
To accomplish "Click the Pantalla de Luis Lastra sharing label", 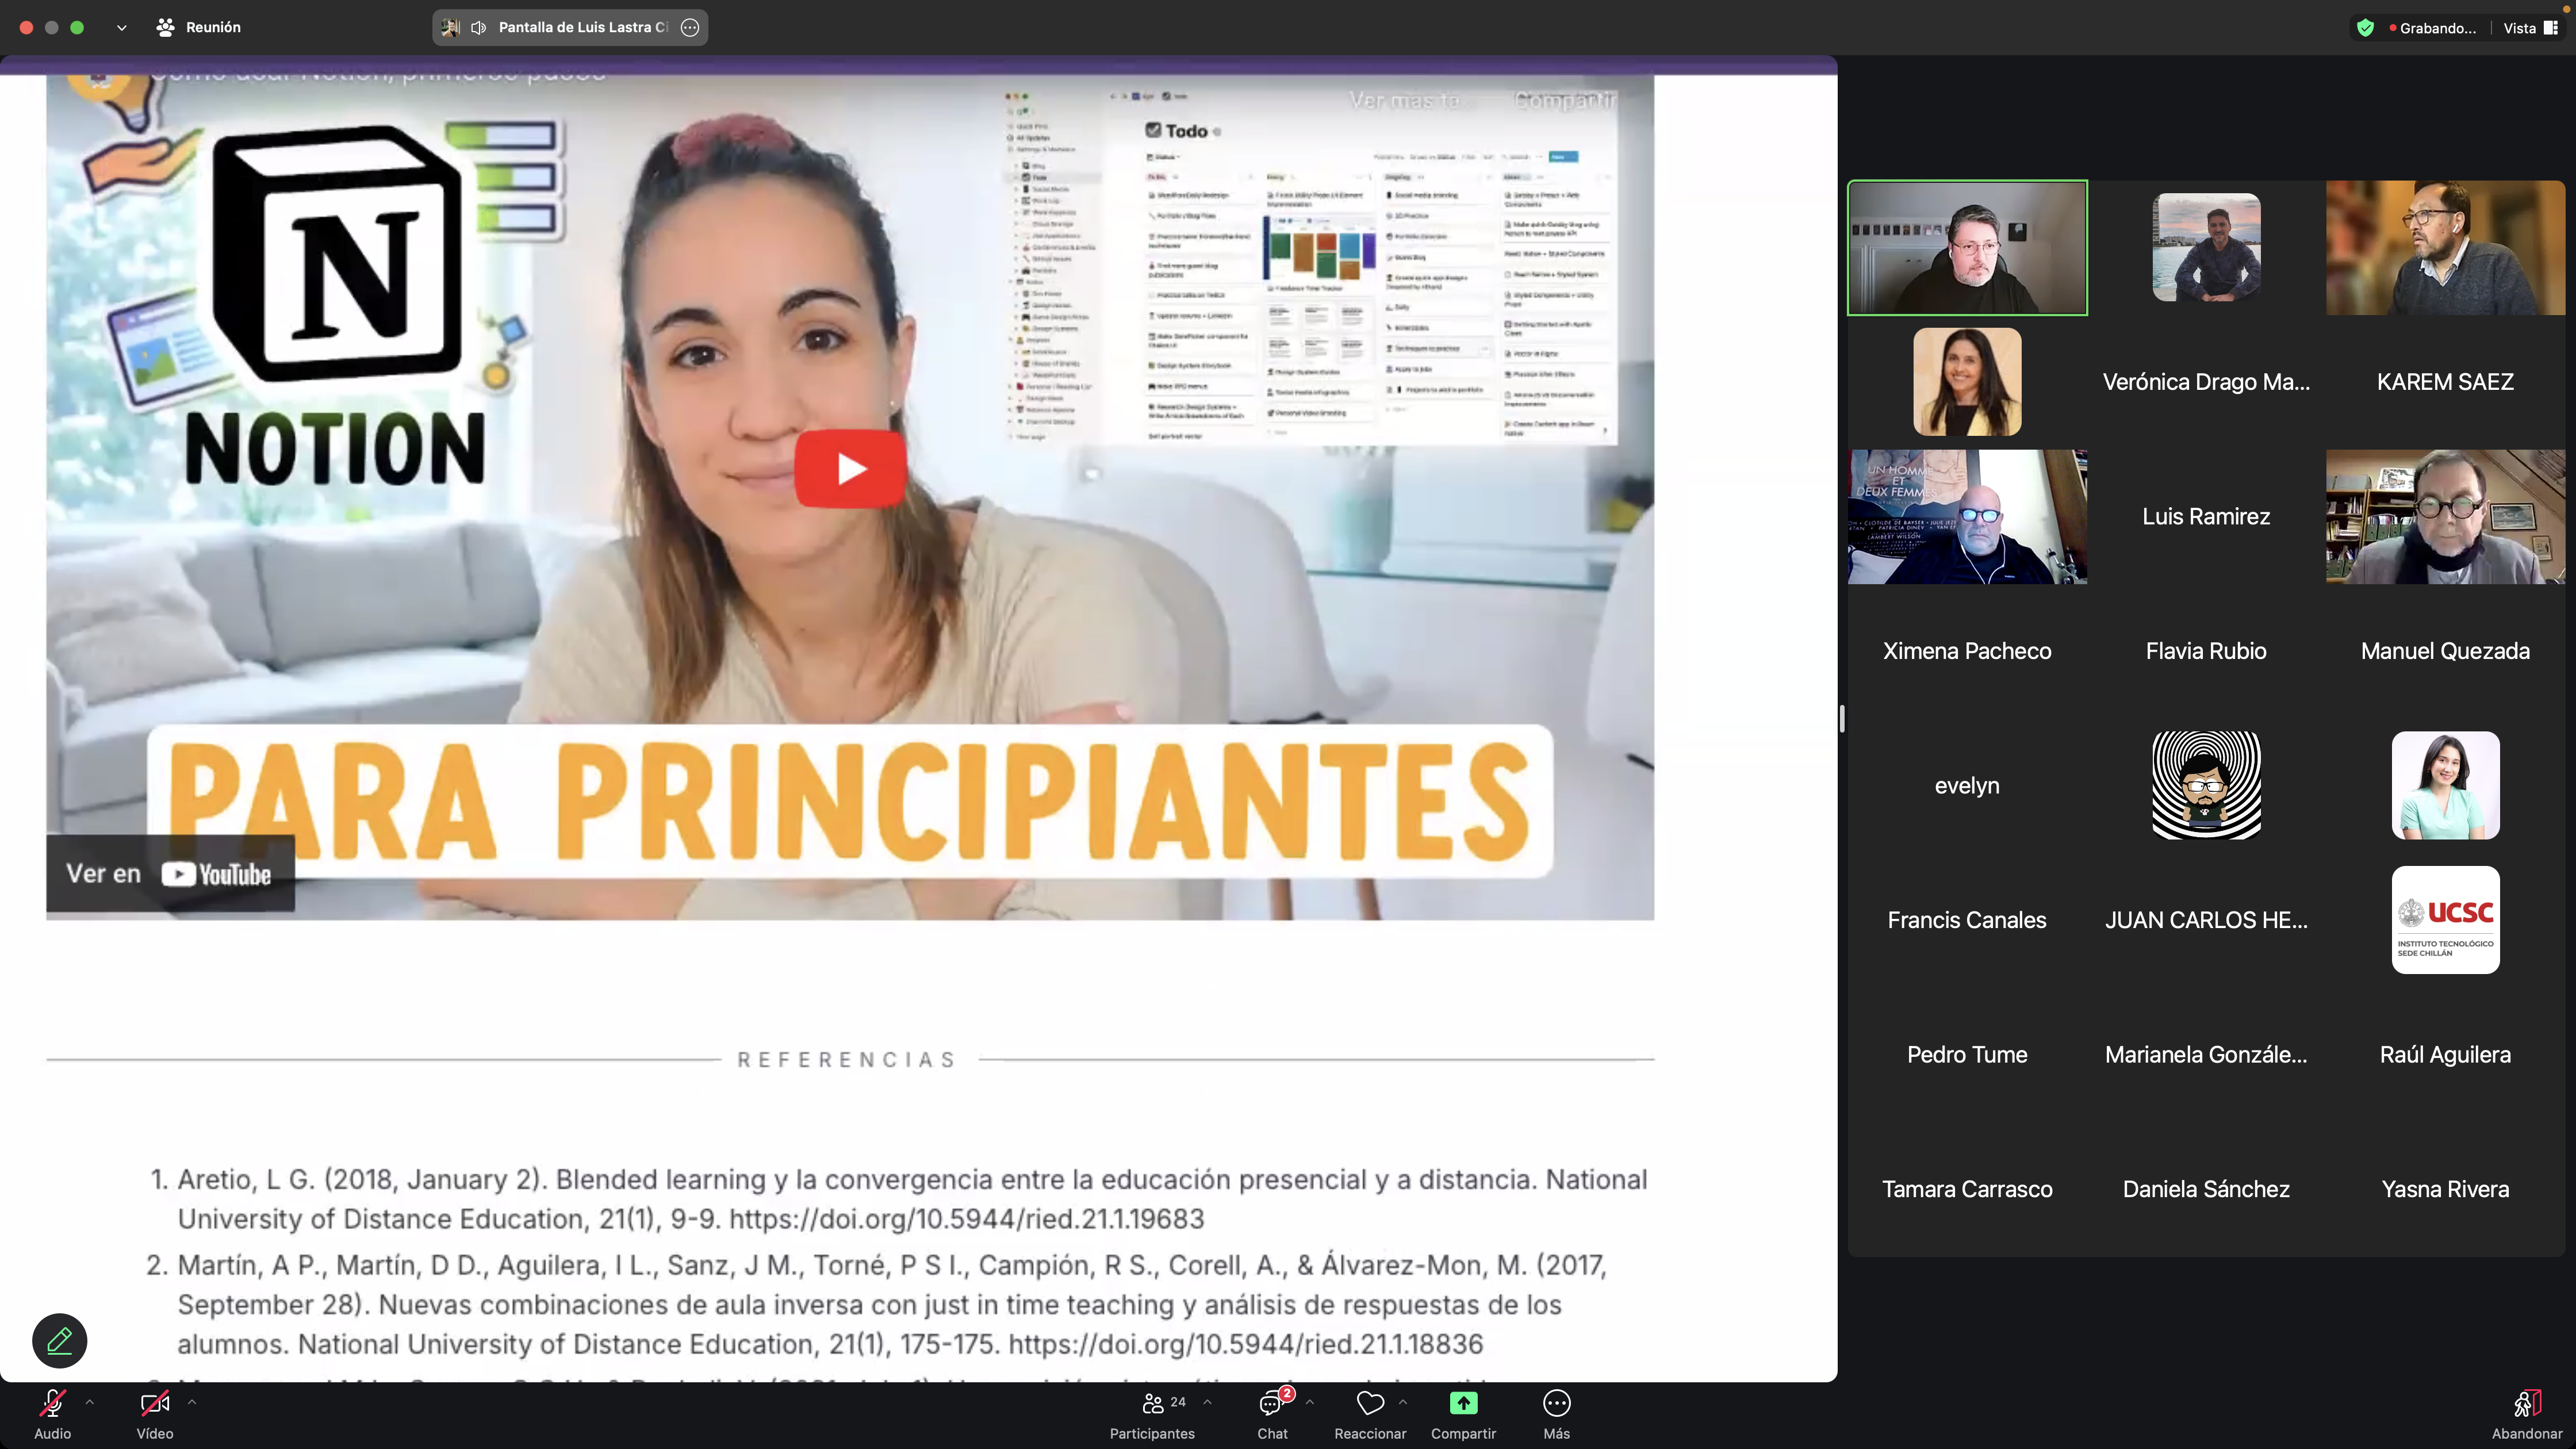I will [583, 28].
